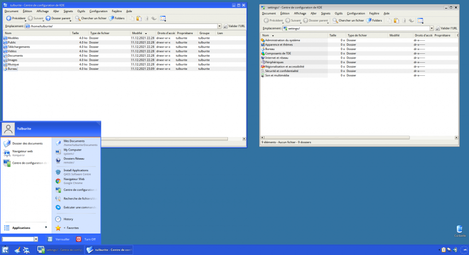Viewport: 469px width, 255px height.
Task: Click Copy icon in tulburite window toolbar
Action: (x=132, y=19)
